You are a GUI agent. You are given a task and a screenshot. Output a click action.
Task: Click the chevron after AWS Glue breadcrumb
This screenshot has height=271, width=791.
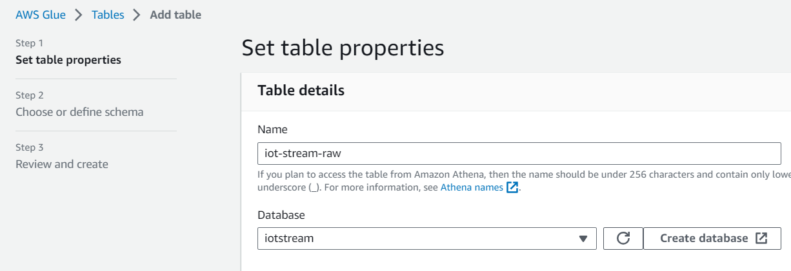click(79, 15)
